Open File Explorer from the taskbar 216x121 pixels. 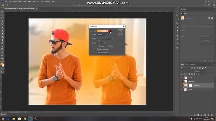click(x=14, y=119)
